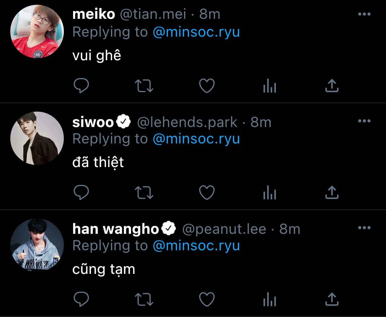Open @minsoc.ryu link in han wangho's reply

click(x=196, y=246)
